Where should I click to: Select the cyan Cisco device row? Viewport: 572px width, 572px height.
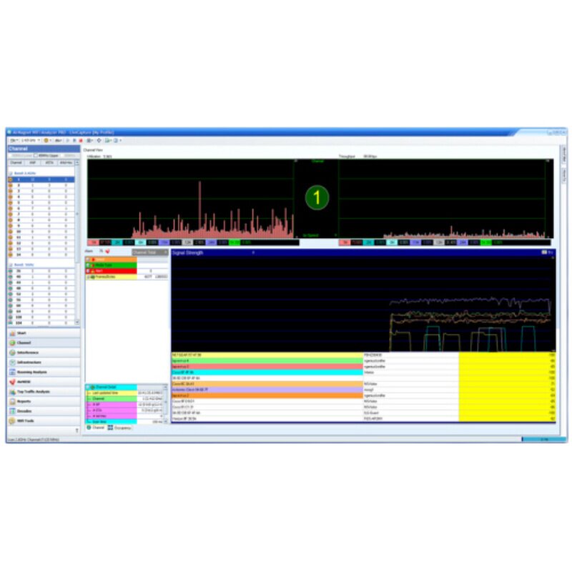(363, 373)
